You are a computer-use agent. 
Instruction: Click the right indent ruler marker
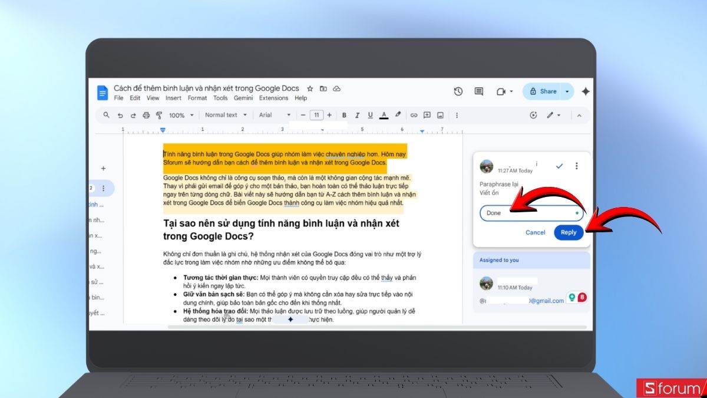pos(422,131)
